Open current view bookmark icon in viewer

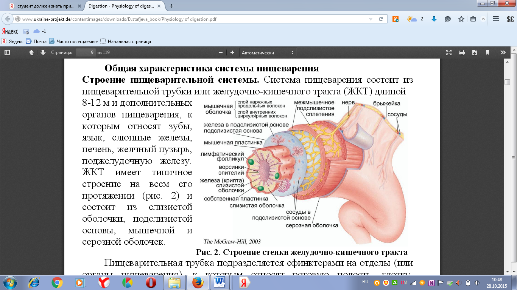point(487,52)
